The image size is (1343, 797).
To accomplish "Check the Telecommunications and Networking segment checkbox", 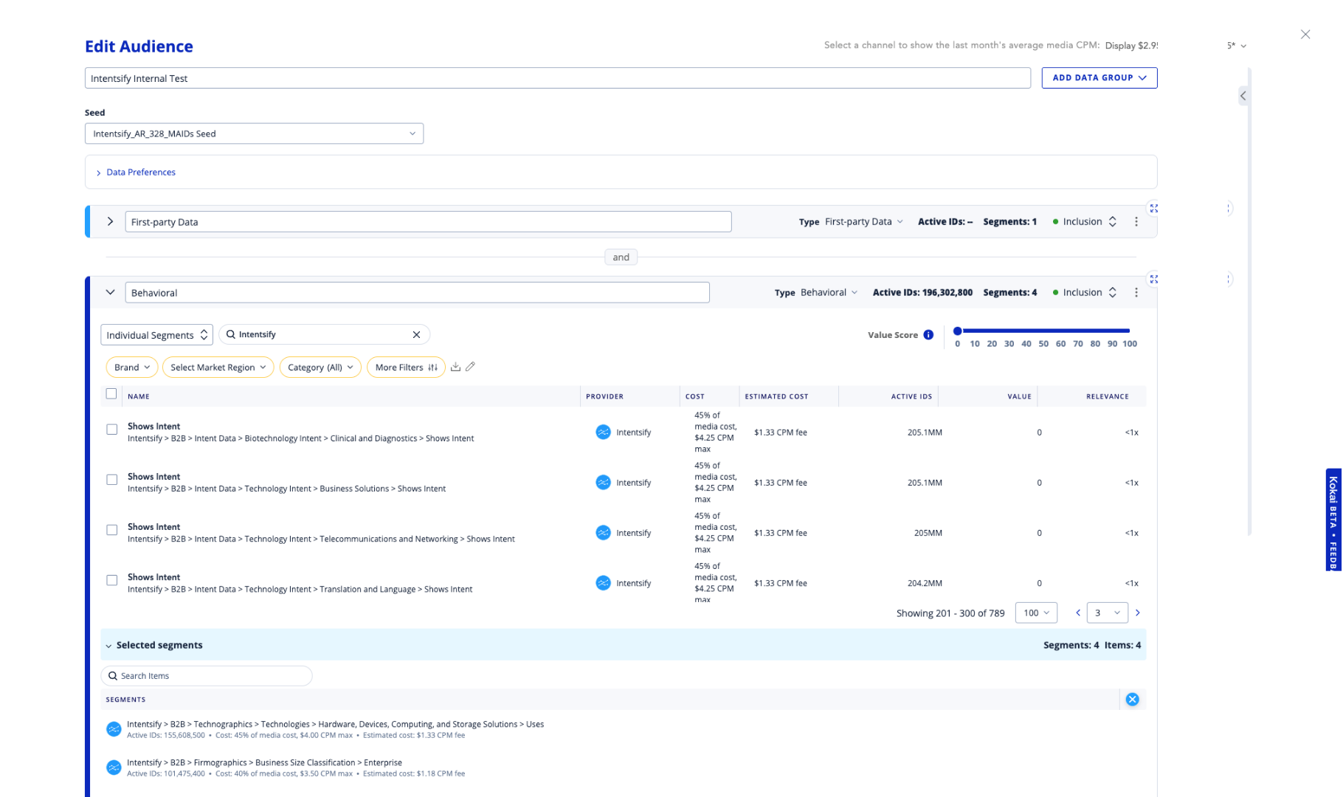I will pos(111,530).
